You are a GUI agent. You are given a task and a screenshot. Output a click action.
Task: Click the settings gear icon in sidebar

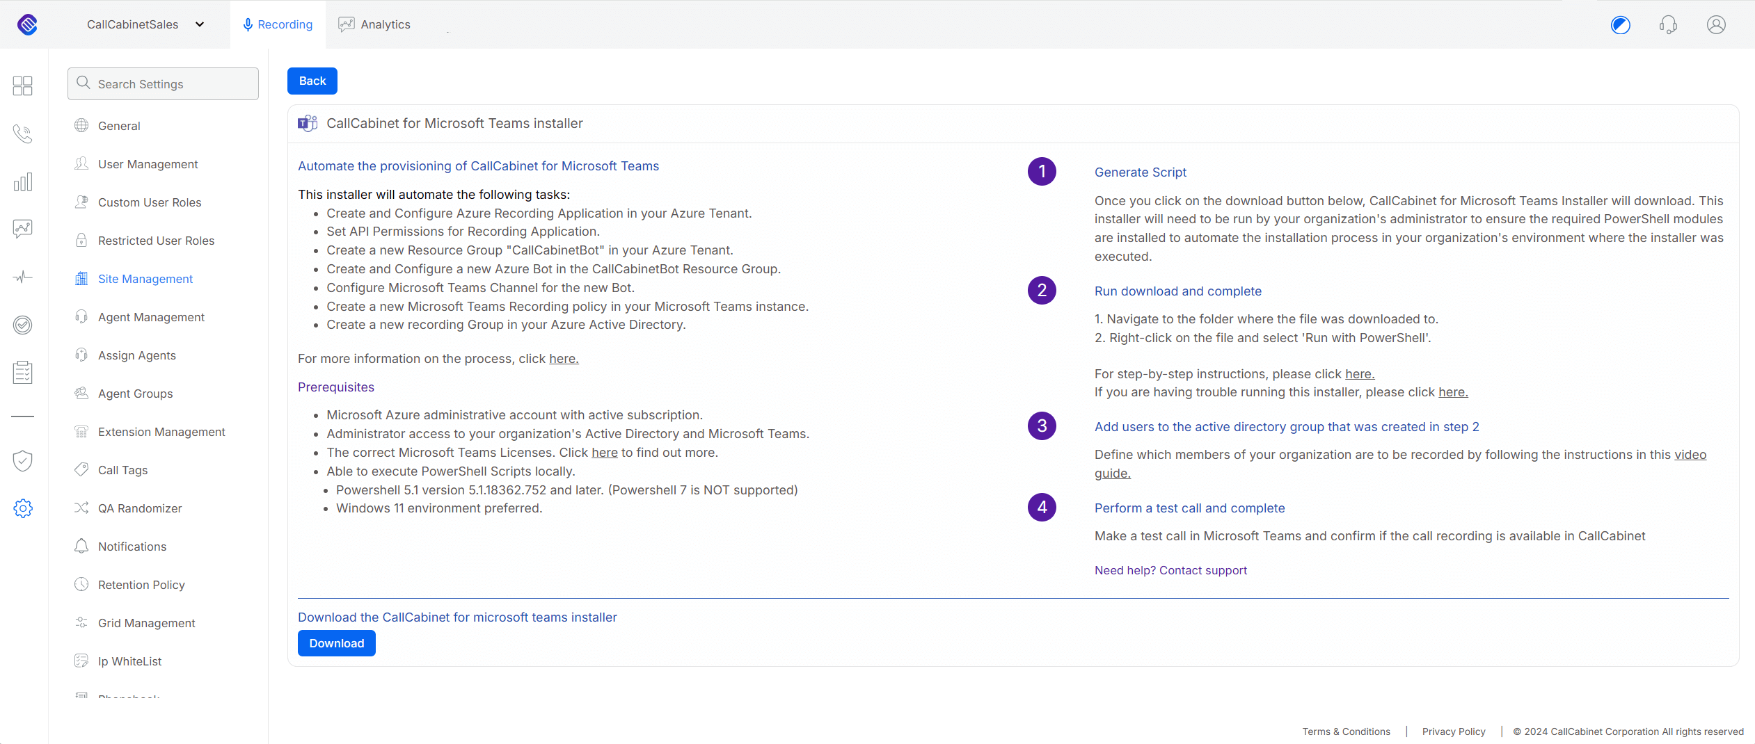[23, 508]
